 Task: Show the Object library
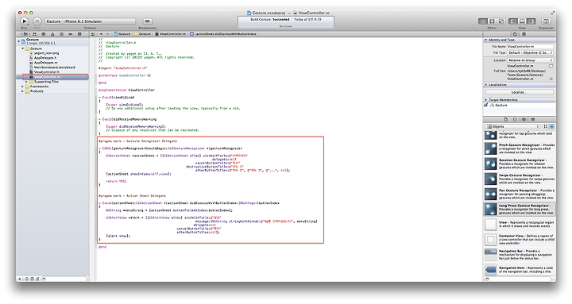524,119
